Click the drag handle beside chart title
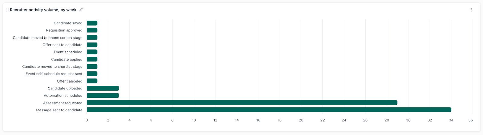Screen dimensions: 483x135 point(7,10)
